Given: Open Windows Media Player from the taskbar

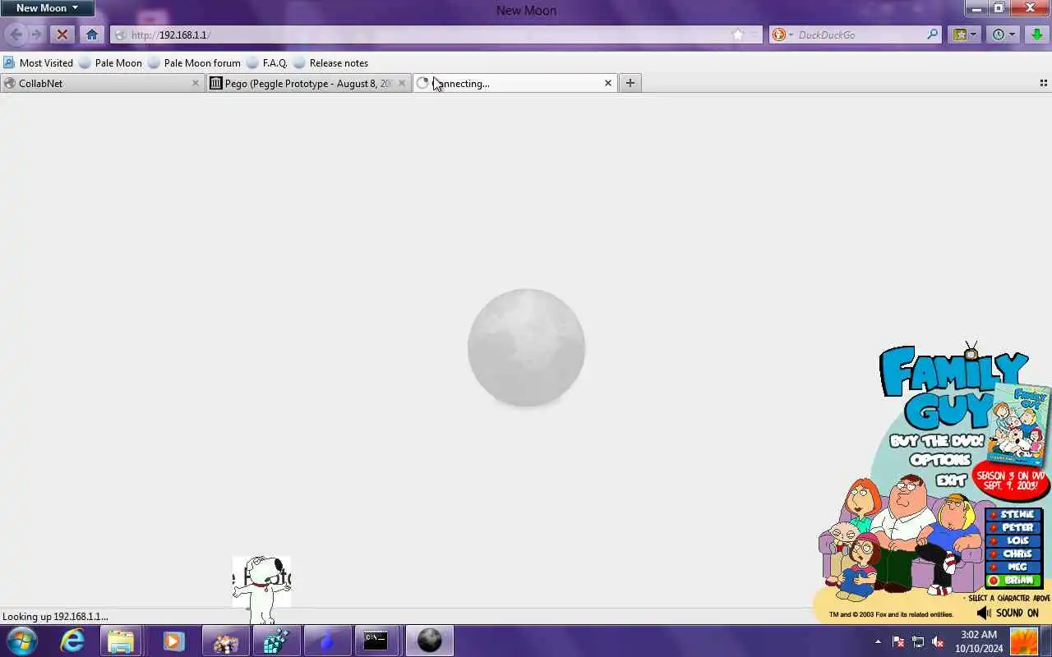Looking at the screenshot, I should [x=173, y=641].
